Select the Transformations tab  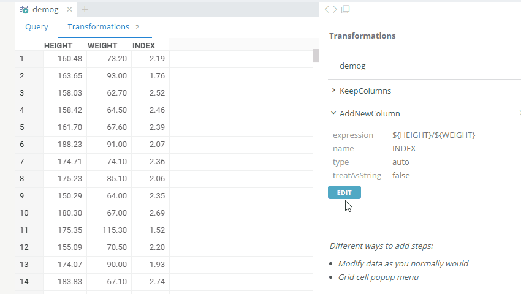[x=98, y=27]
